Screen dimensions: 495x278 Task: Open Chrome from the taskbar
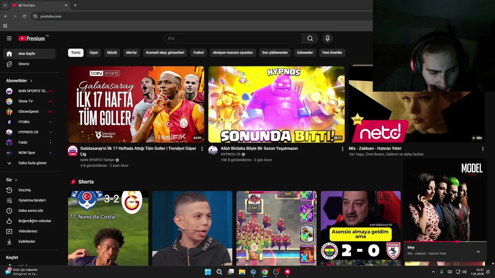265,272
